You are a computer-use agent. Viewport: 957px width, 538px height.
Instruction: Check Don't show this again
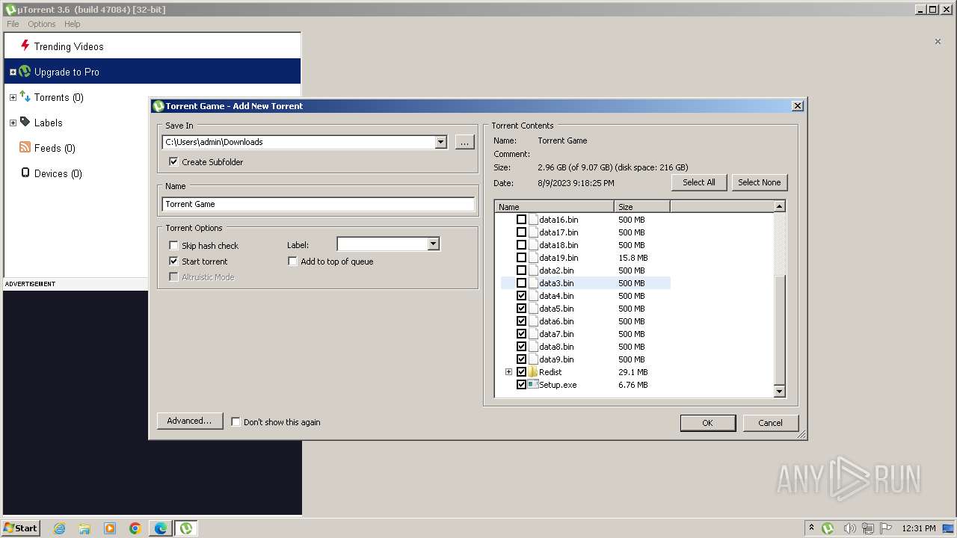[236, 421]
